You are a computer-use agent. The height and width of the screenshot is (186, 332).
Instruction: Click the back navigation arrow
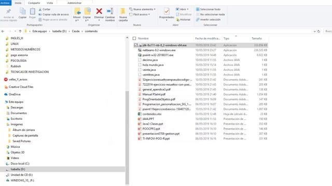(x=3, y=31)
